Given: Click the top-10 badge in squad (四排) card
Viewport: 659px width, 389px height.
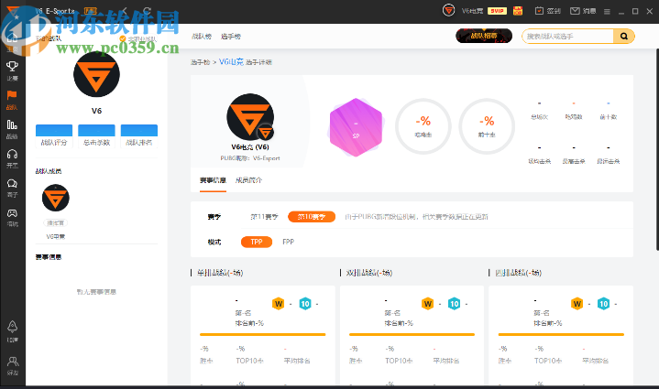Looking at the screenshot, I should point(603,303).
